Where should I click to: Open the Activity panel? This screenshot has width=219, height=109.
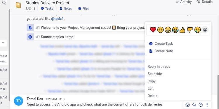184,2
